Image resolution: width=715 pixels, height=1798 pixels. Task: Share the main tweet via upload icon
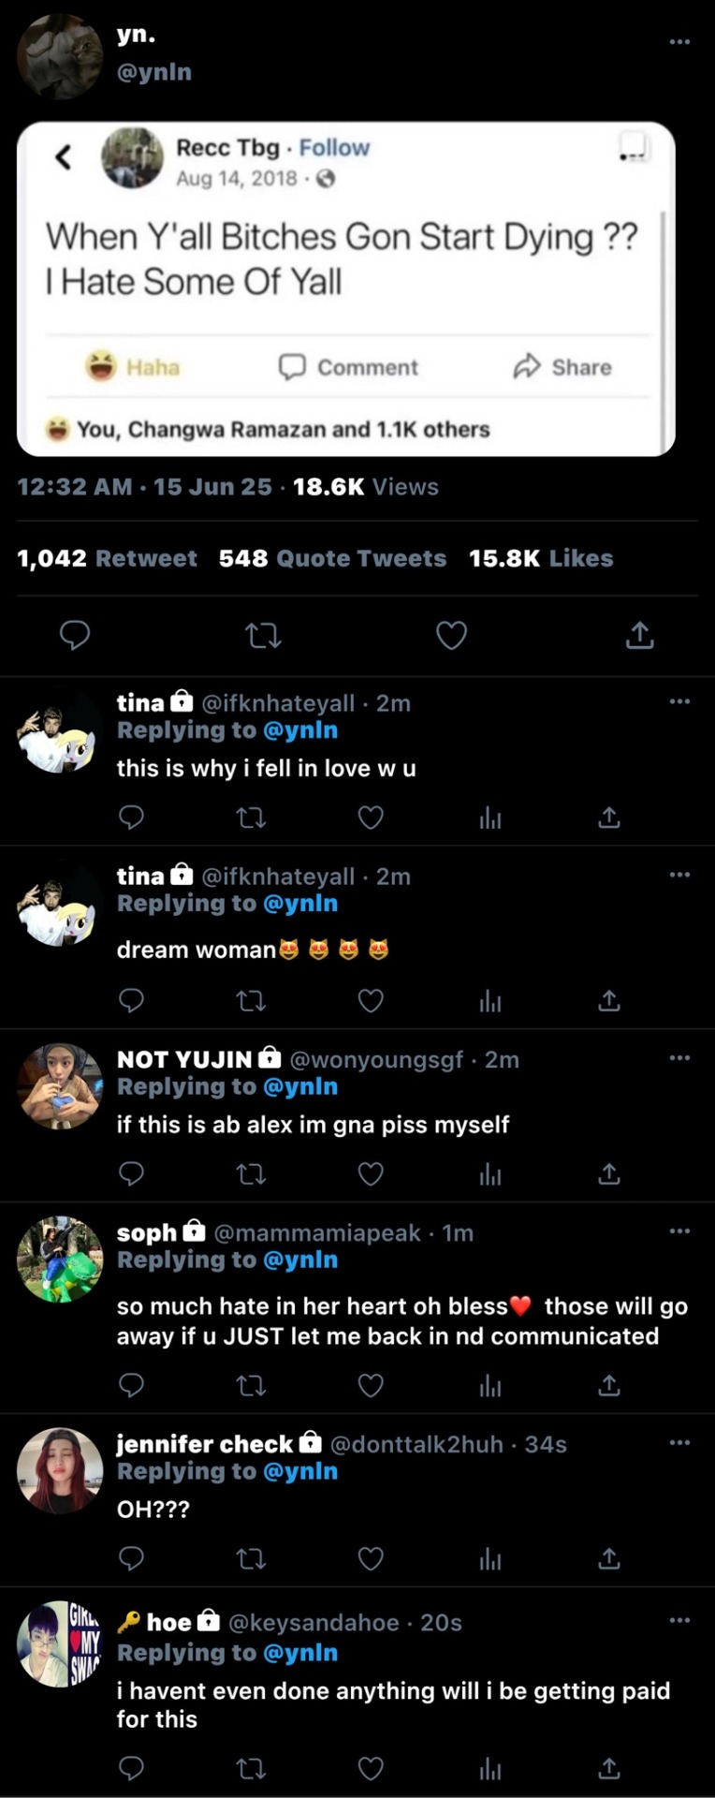(639, 635)
